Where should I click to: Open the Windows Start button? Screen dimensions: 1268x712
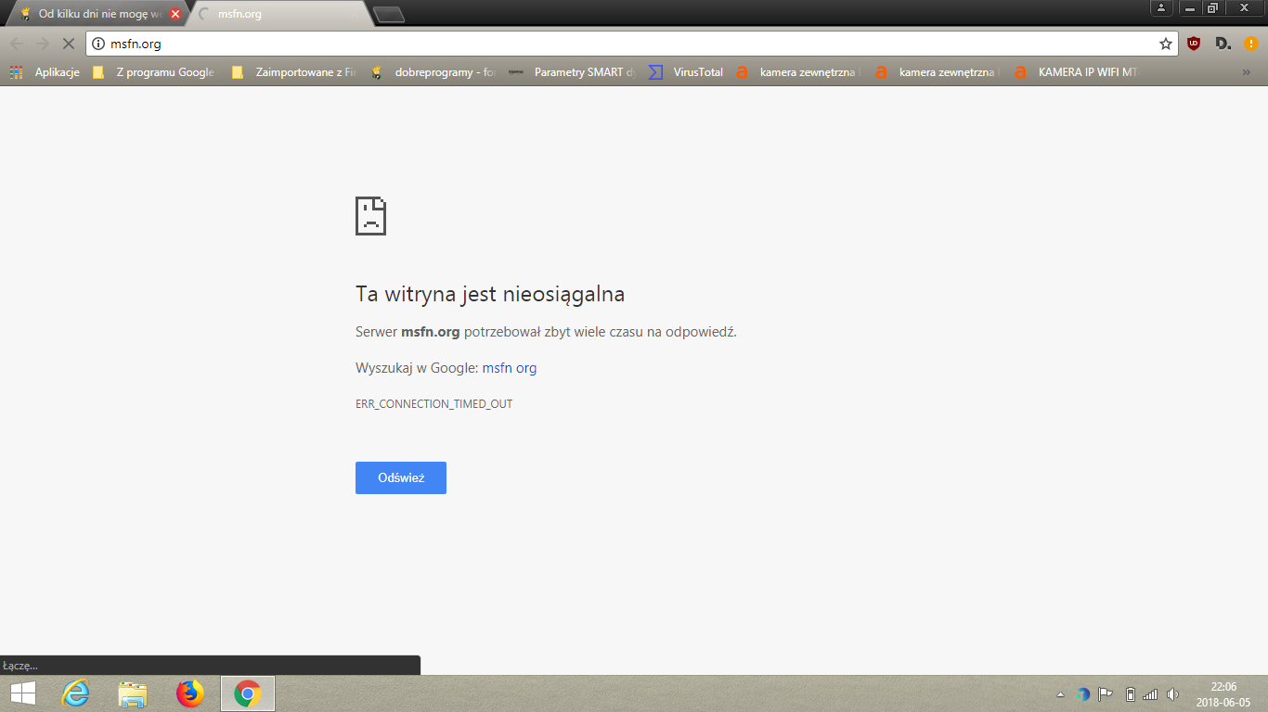[x=22, y=693]
